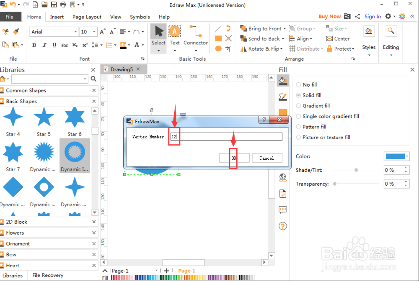Click the search magnifier in Libraries
Screen dimensions: 419x281
click(x=93, y=79)
